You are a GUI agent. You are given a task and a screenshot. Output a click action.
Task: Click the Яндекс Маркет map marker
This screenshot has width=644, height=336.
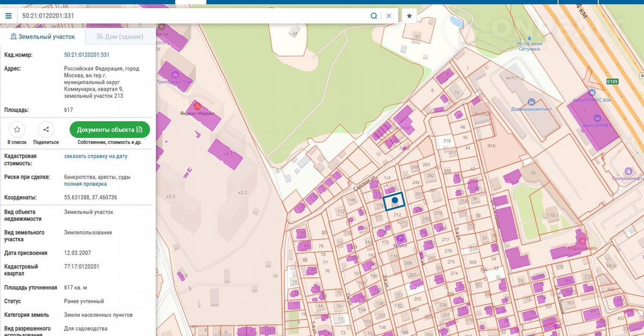[x=198, y=107]
